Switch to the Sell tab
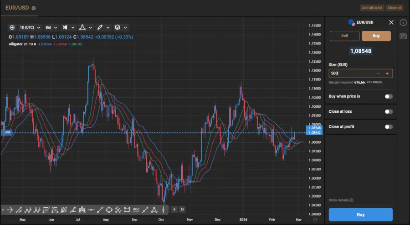 344,36
